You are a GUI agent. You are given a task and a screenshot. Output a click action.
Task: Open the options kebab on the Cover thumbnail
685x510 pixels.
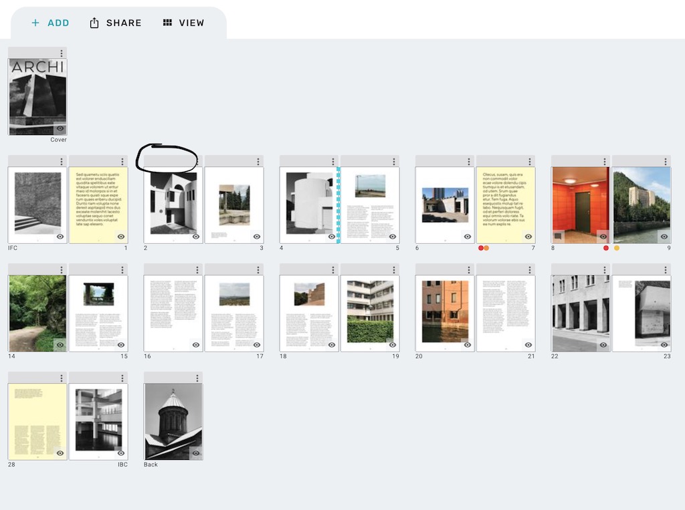[62, 53]
